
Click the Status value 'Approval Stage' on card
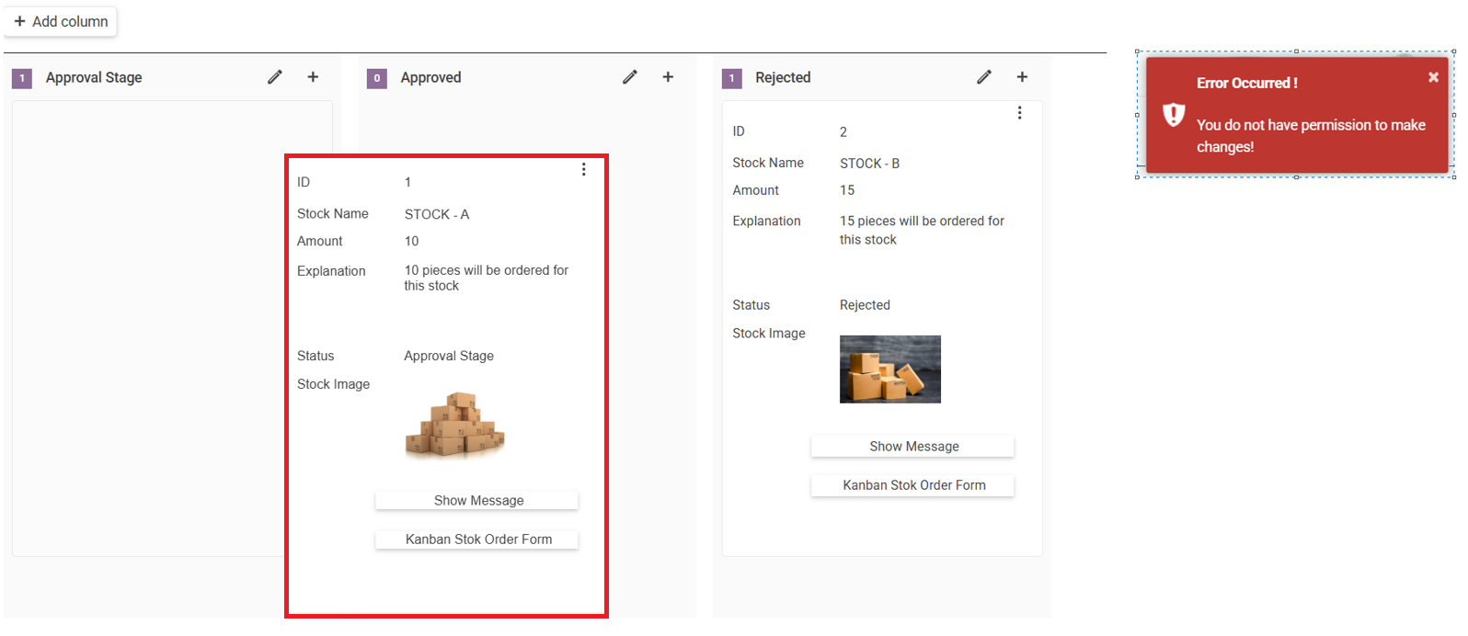[449, 356]
